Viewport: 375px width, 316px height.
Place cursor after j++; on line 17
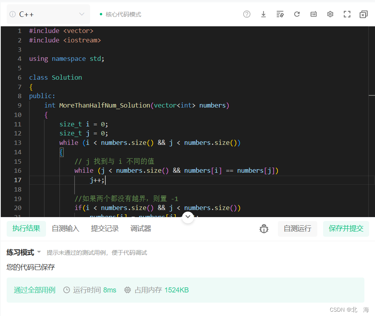click(x=105, y=180)
